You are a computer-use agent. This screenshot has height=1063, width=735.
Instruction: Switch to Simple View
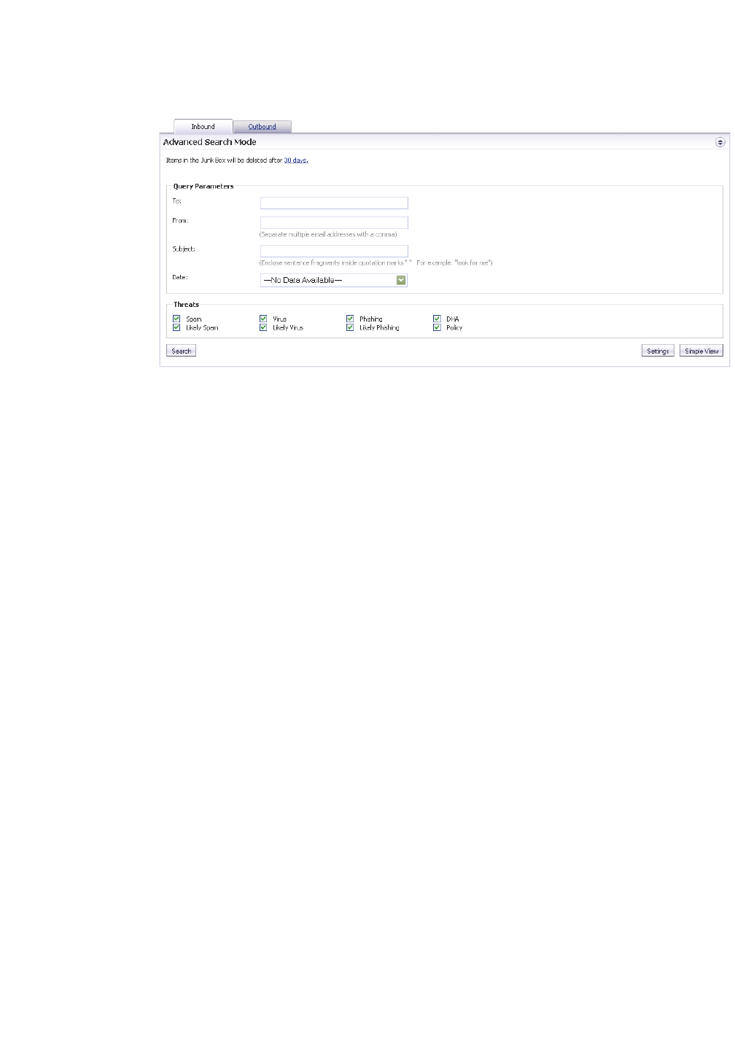click(701, 351)
